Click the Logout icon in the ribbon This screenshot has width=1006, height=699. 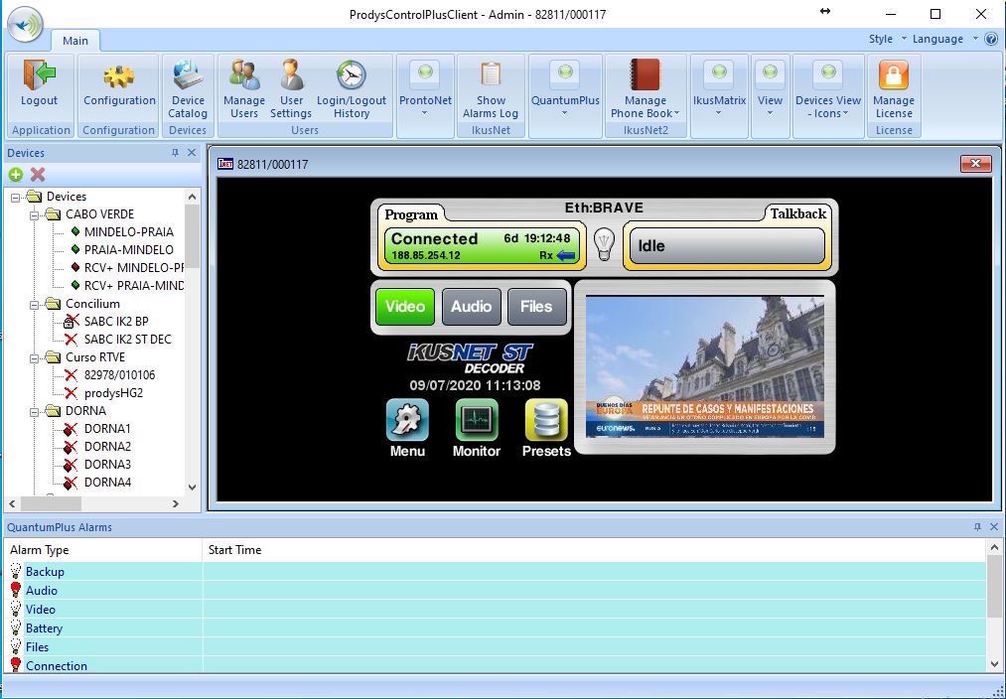click(39, 75)
